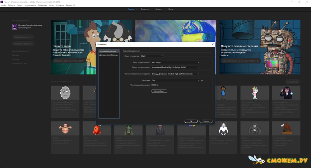311x168 pixels.
Task: Open the Окно menu
Action: pos(52,5)
